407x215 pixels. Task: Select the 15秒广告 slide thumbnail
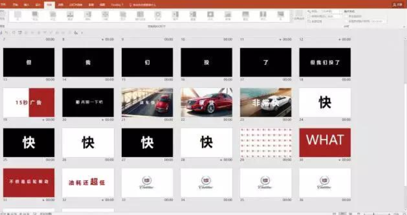point(29,102)
